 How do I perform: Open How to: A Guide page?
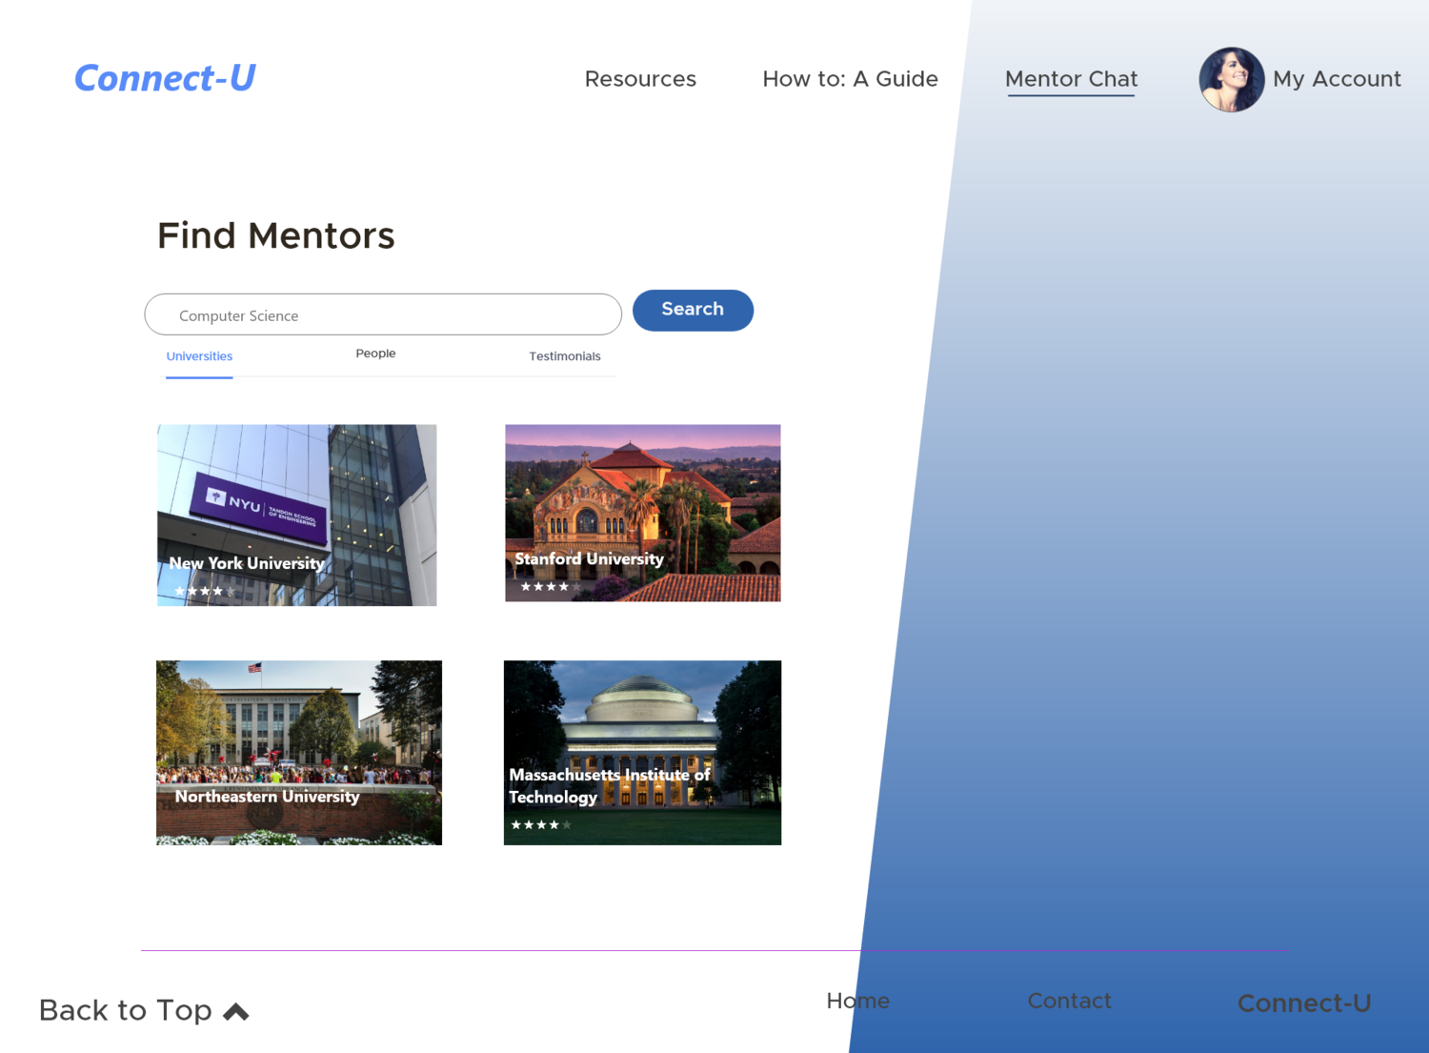(x=850, y=79)
